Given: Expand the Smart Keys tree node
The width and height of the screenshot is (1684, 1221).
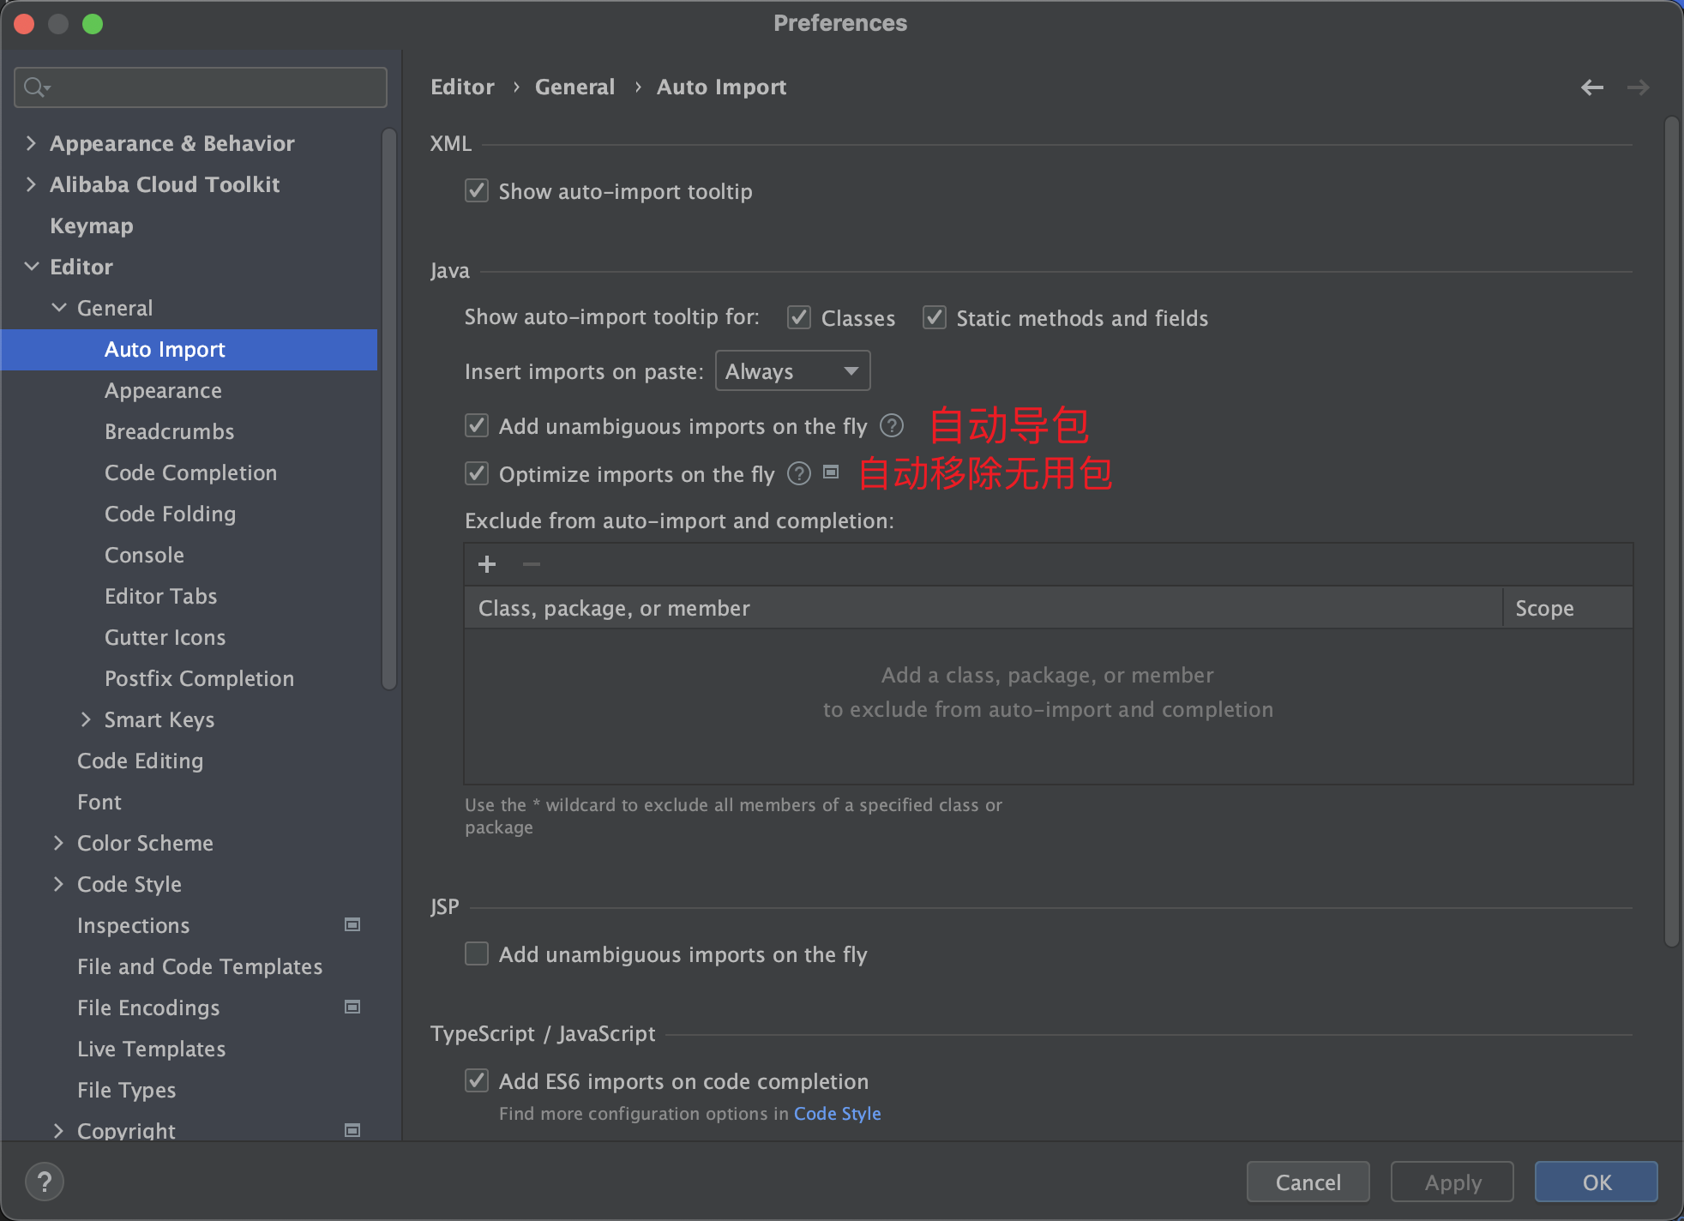Looking at the screenshot, I should coord(86,719).
